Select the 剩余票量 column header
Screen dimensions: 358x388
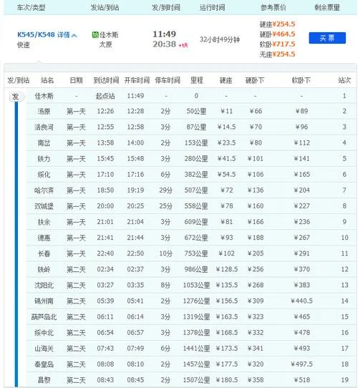pyautogui.click(x=327, y=7)
